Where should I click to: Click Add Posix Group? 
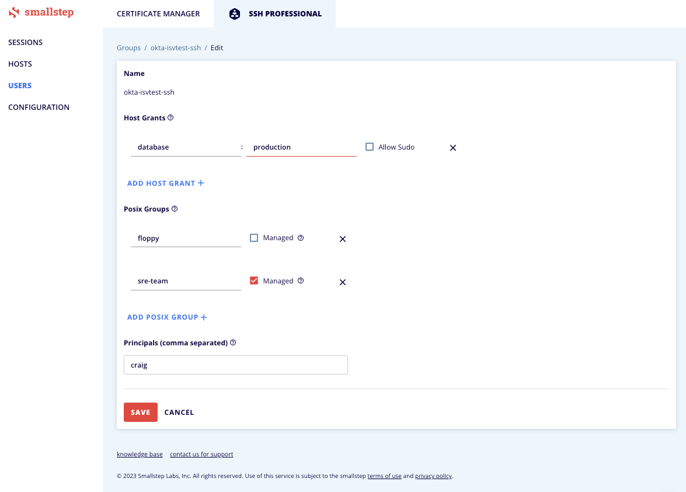tap(167, 317)
